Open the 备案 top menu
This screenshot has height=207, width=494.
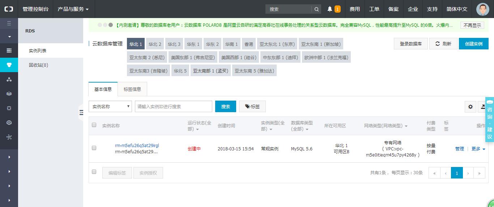tap(393, 9)
